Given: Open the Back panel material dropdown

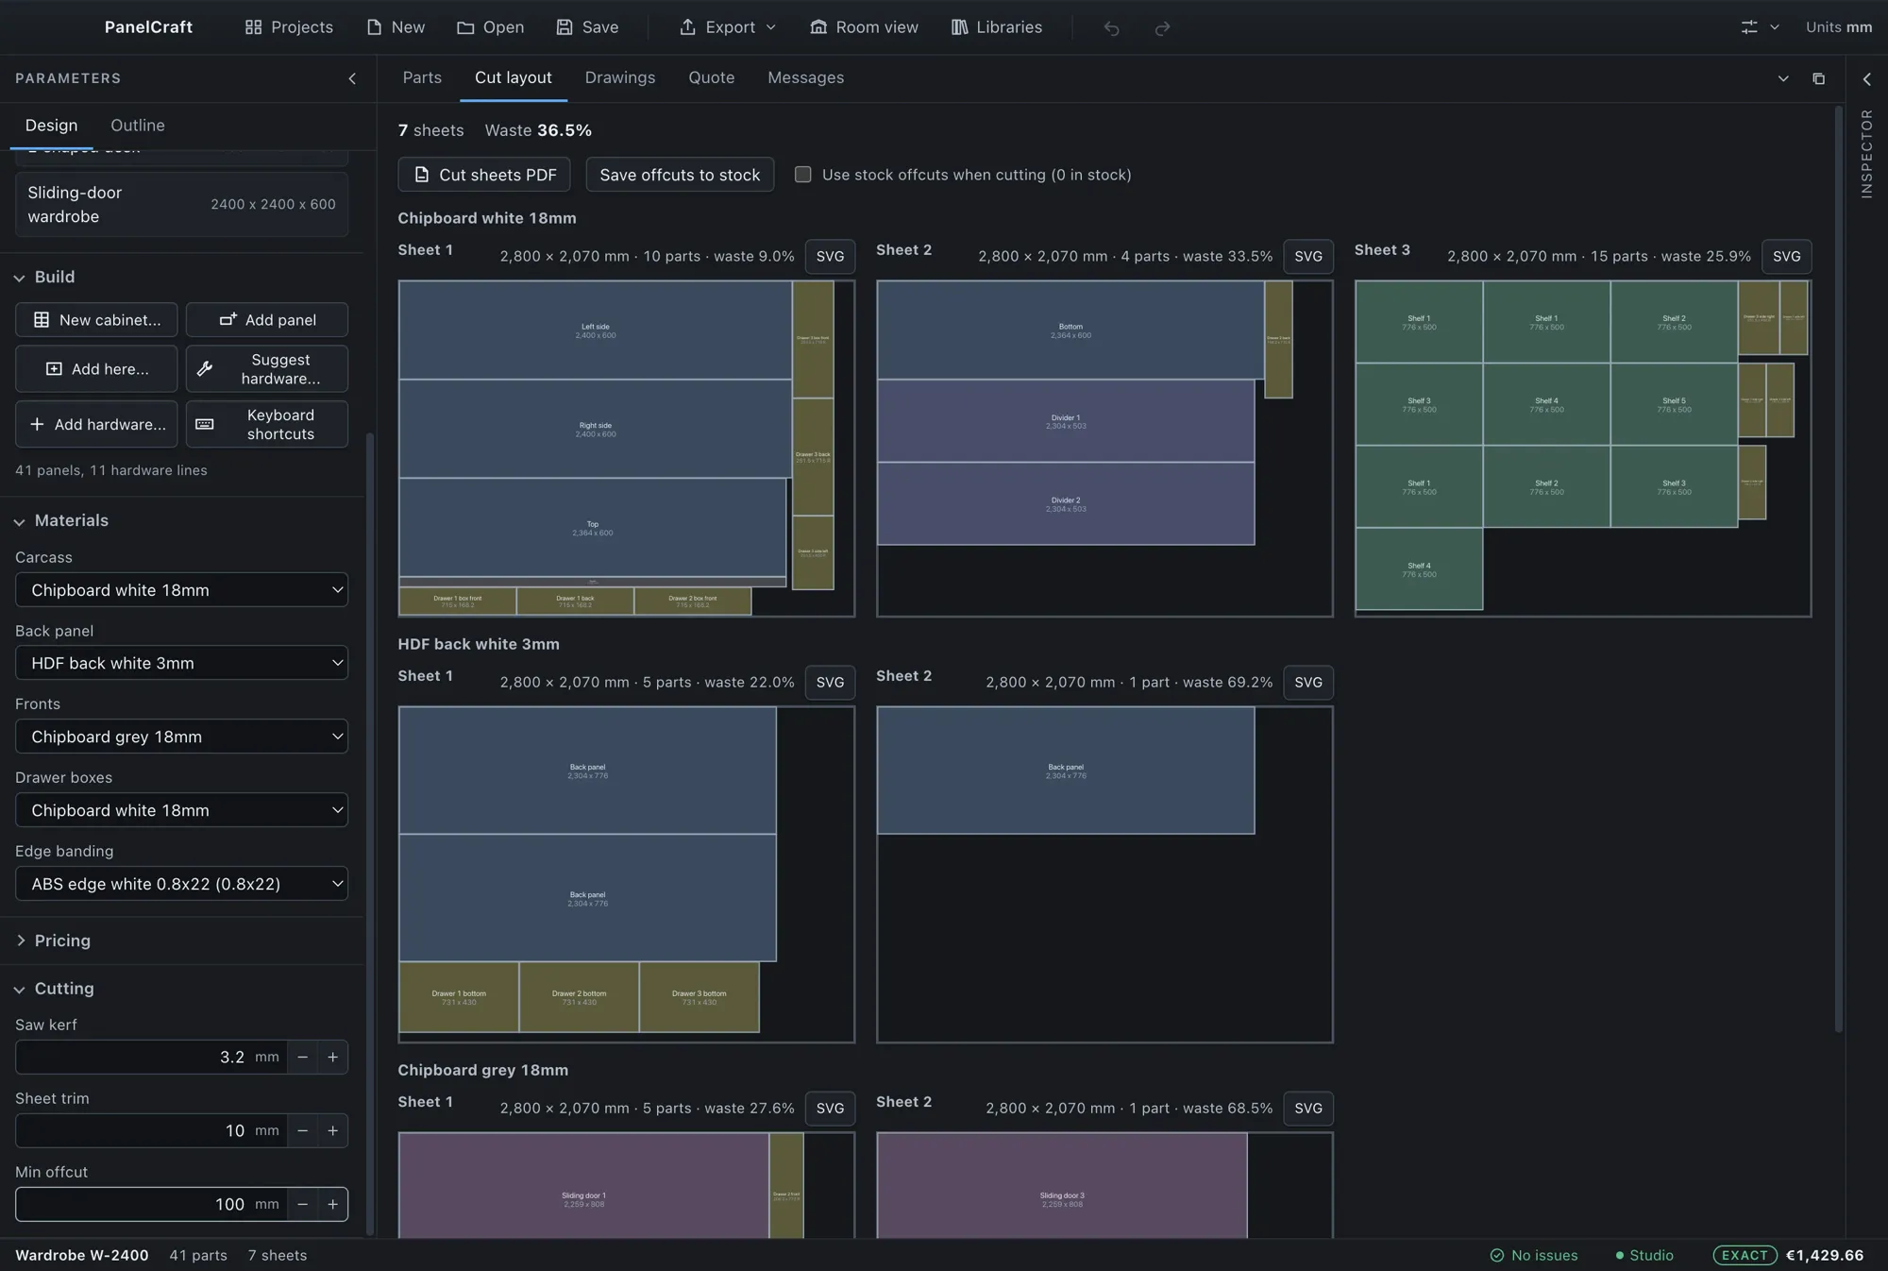Looking at the screenshot, I should pyautogui.click(x=181, y=664).
